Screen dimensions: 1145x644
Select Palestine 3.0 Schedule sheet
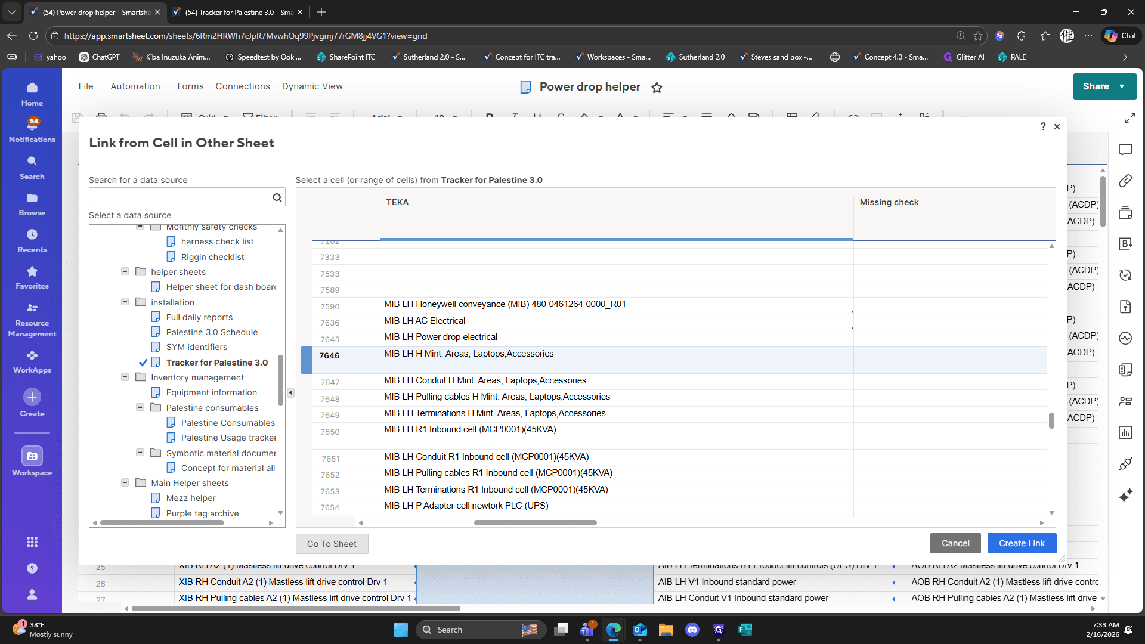pyautogui.click(x=212, y=332)
